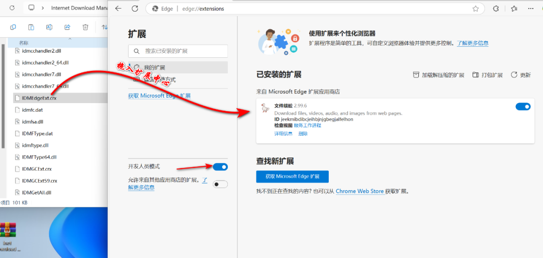
Task: Click 更新 extensions button
Action: (521, 75)
